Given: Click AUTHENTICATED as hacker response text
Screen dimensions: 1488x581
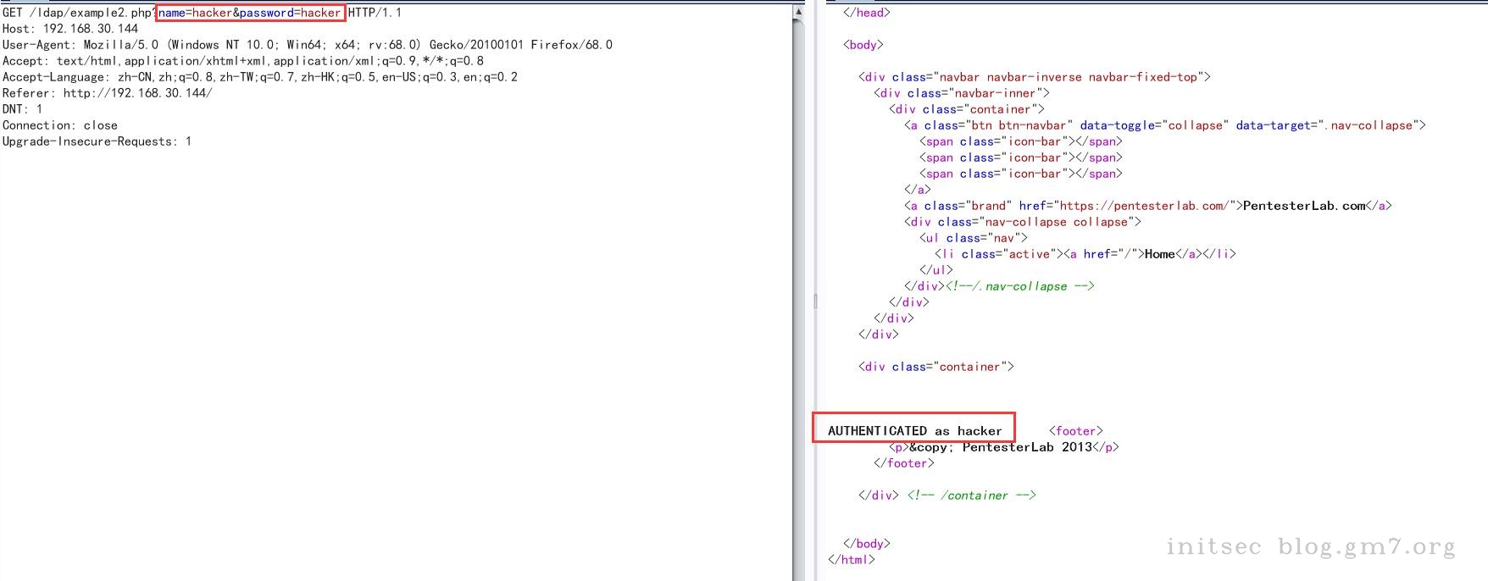Looking at the screenshot, I should click(x=915, y=431).
